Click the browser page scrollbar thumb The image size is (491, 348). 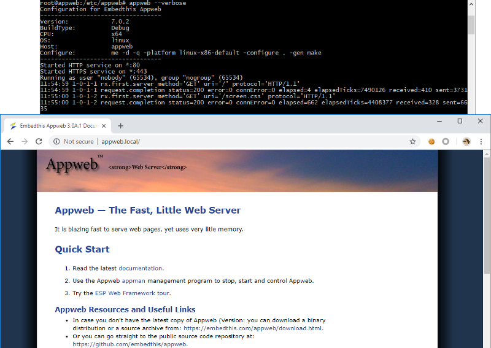487,215
